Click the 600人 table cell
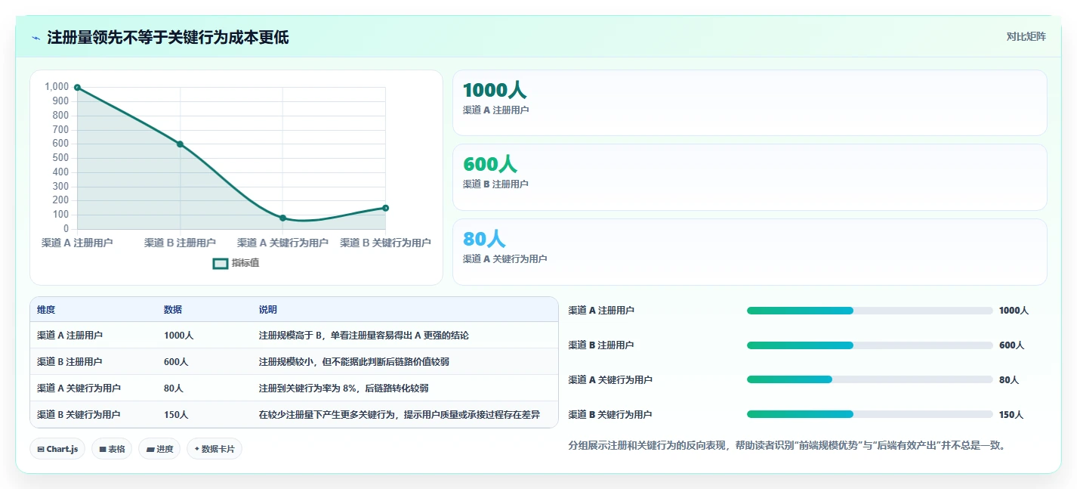The height and width of the screenshot is (489, 1077). point(176,362)
